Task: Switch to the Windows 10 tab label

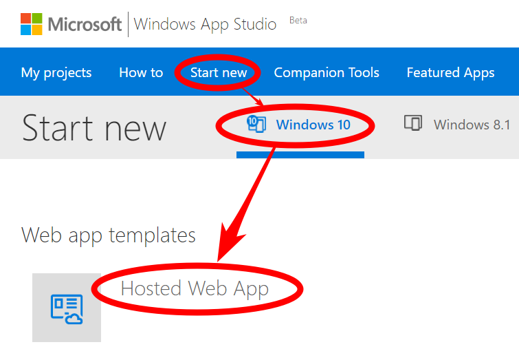Action: pos(313,125)
